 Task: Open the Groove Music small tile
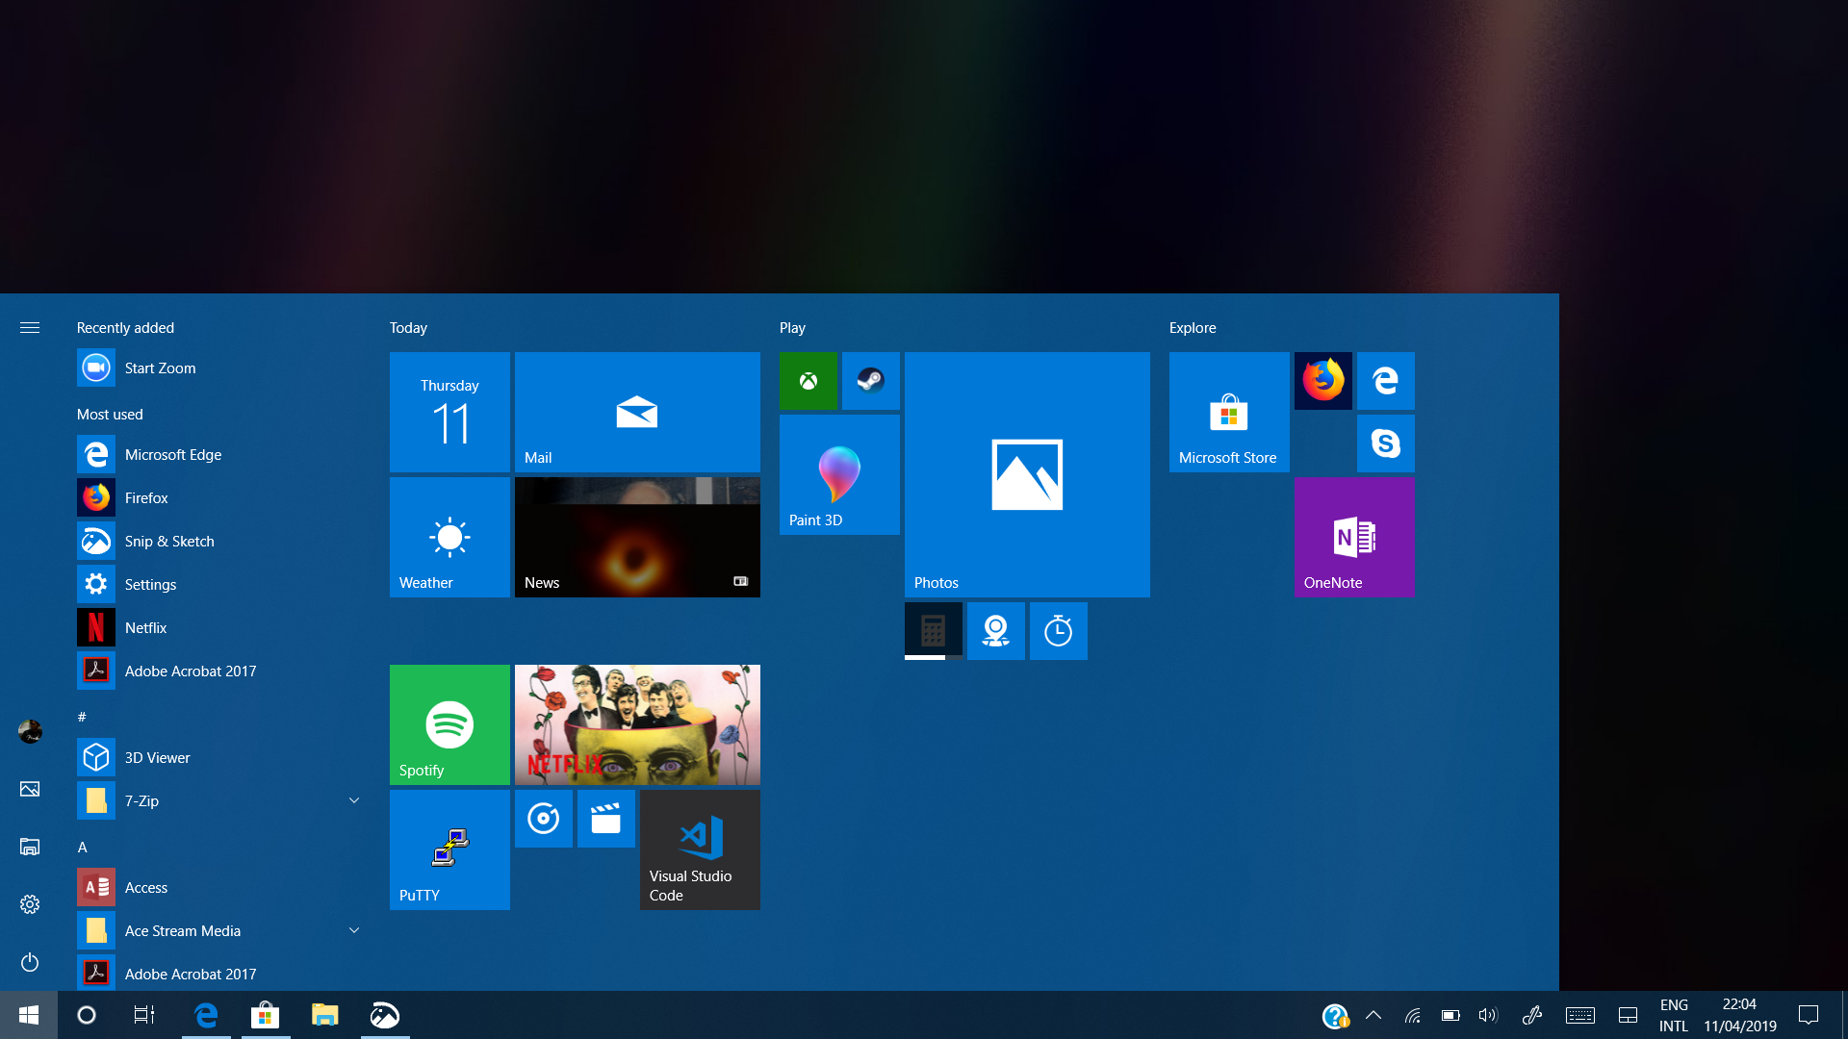point(544,819)
